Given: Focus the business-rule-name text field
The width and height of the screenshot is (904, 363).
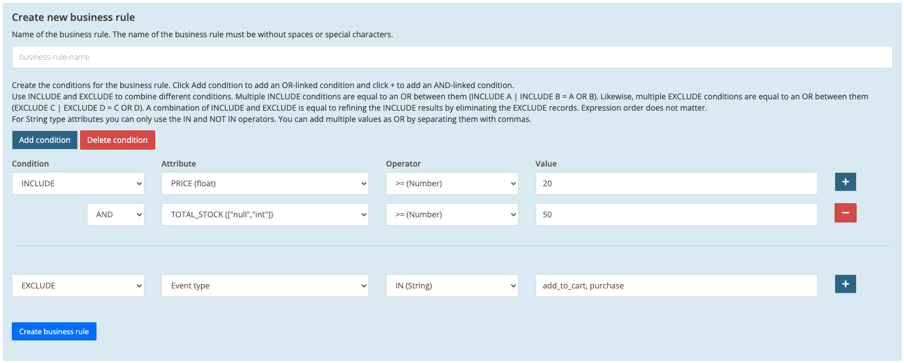Looking at the screenshot, I should click(451, 57).
